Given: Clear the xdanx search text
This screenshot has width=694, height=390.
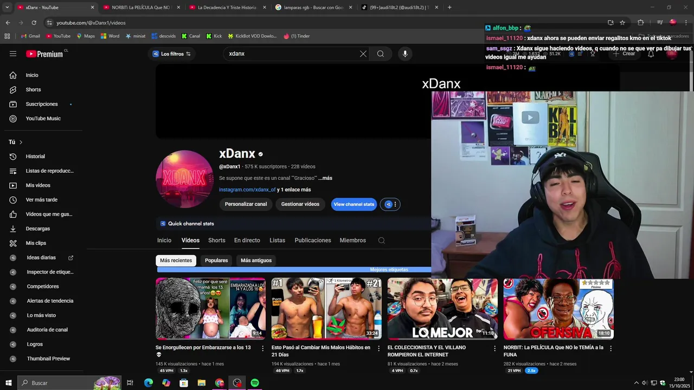Looking at the screenshot, I should pyautogui.click(x=363, y=54).
